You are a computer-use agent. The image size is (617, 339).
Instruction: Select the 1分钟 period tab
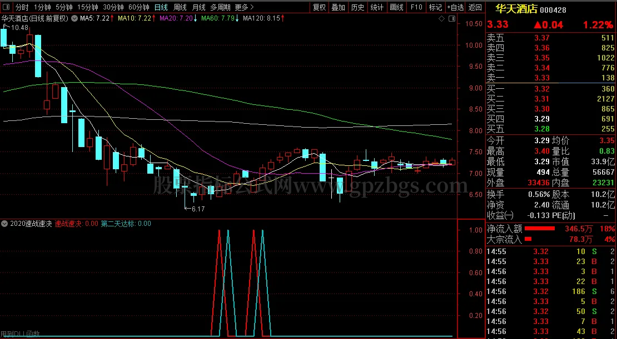(42, 7)
